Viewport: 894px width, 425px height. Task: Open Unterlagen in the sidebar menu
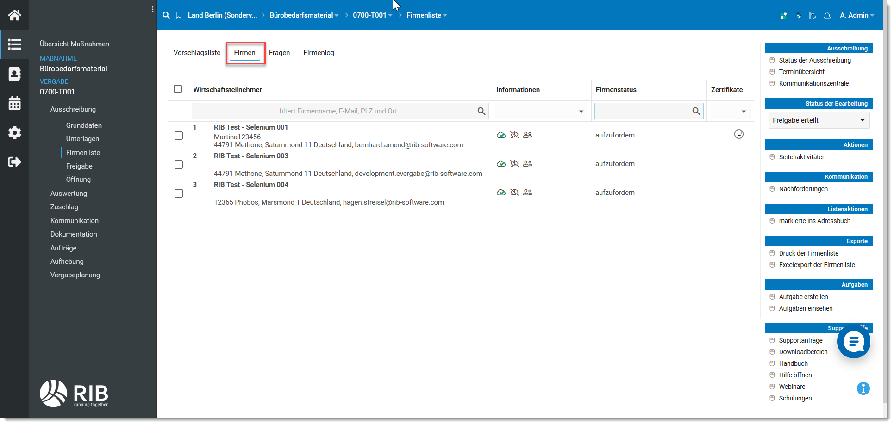(x=82, y=139)
